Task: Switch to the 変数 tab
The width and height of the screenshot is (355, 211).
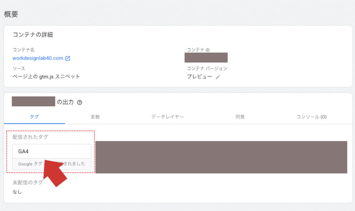Action: click(x=95, y=117)
